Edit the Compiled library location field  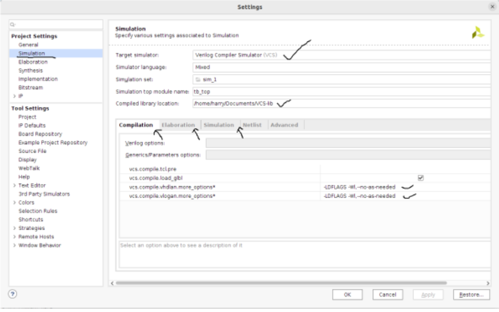[x=340, y=103]
